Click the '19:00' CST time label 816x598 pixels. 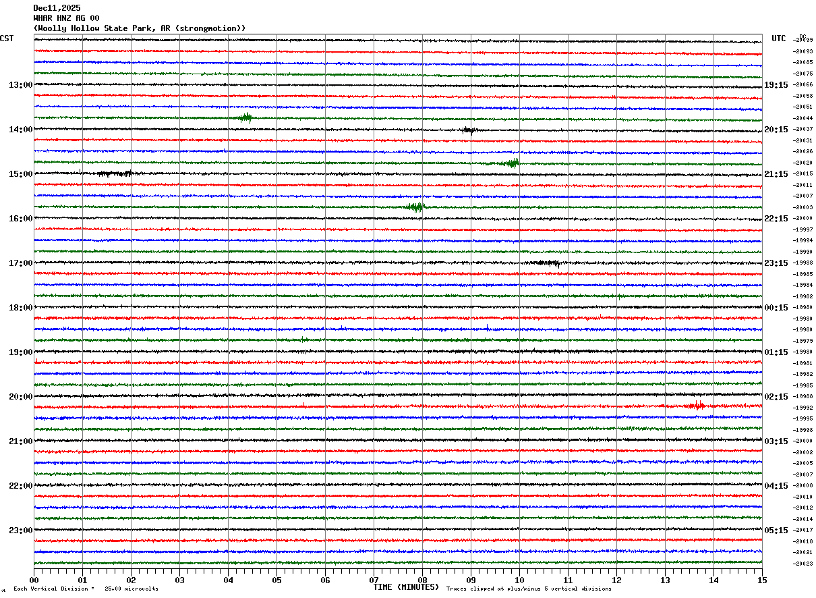[x=20, y=352]
